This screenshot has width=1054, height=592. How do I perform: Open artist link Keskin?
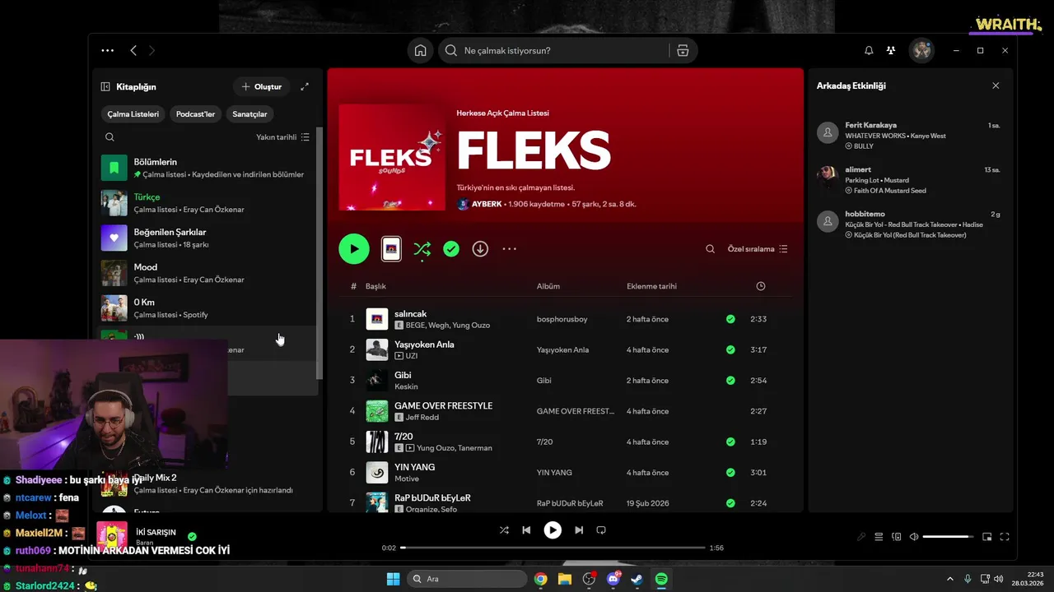[x=406, y=386]
